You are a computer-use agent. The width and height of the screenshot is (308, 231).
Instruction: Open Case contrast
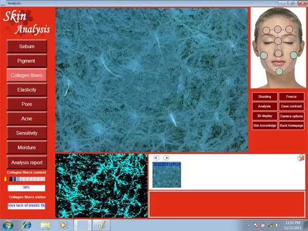point(291,106)
